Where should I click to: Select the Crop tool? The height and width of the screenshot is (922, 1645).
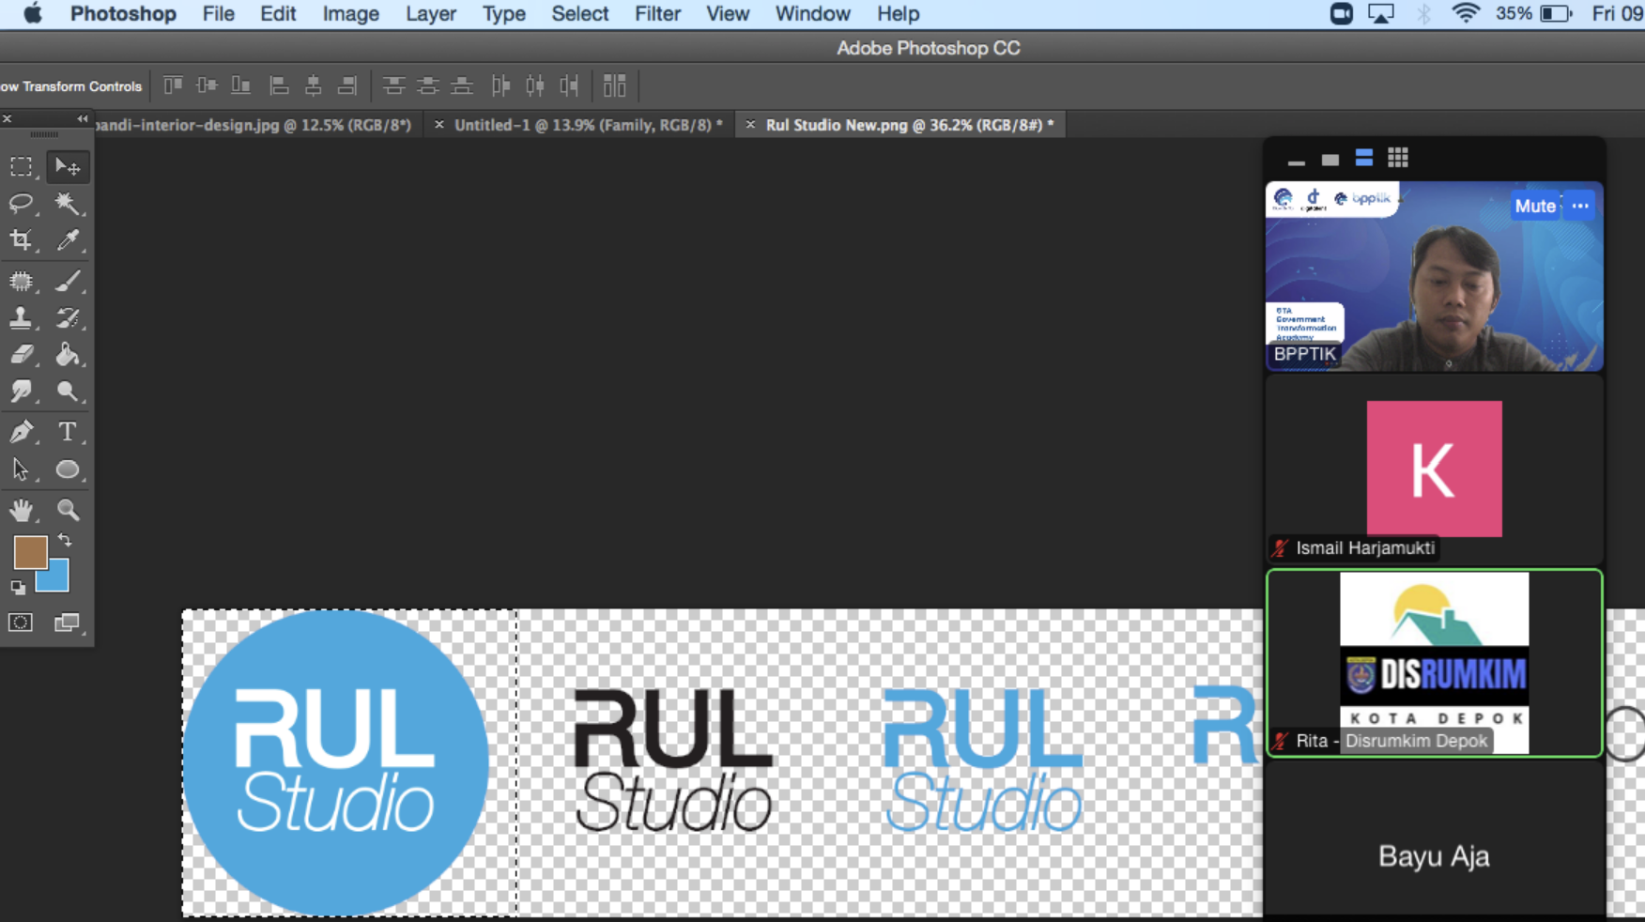pyautogui.click(x=21, y=240)
